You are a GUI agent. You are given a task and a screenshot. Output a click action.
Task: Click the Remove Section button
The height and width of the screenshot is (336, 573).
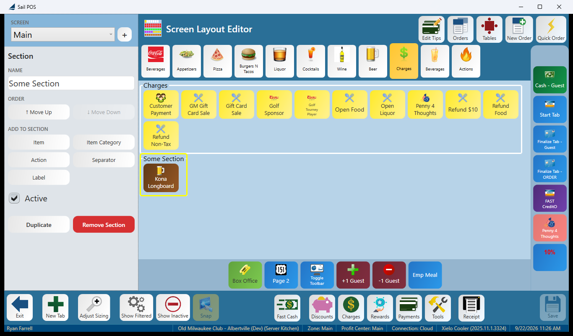(104, 224)
